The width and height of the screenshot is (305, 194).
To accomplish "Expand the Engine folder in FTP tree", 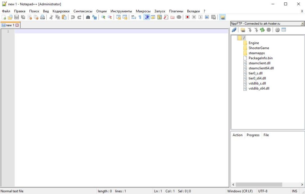I will point(254,43).
